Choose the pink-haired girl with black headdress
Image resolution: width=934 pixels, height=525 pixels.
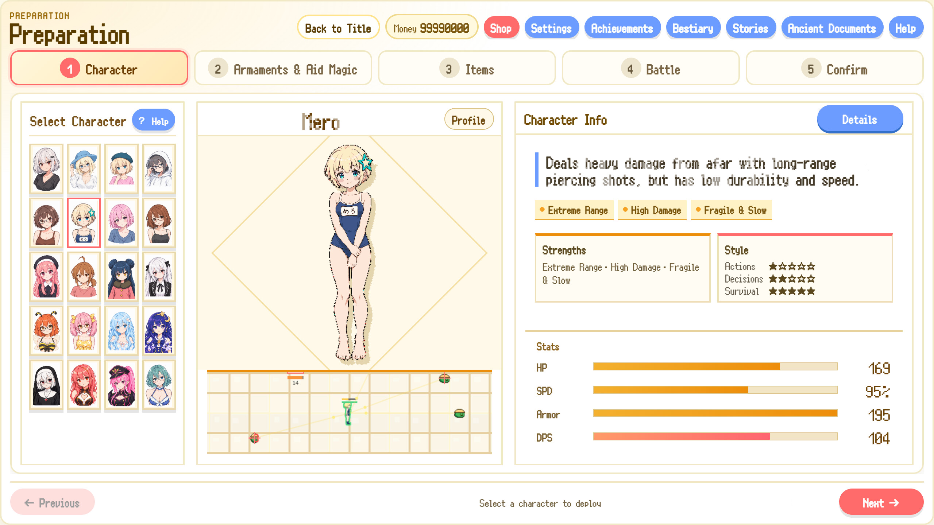[x=46, y=277]
